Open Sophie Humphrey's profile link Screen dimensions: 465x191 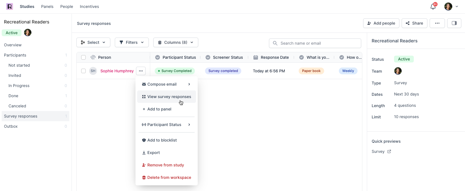tap(117, 71)
